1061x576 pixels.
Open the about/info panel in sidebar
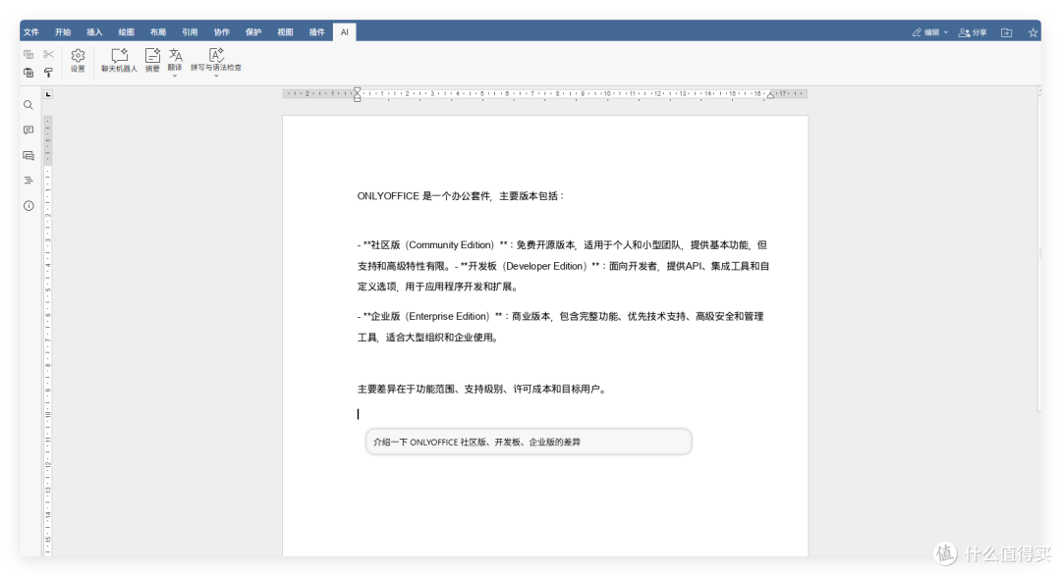click(x=28, y=205)
